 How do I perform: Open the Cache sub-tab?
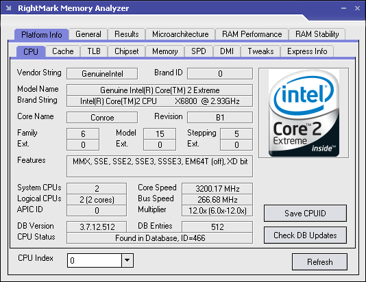pos(63,51)
